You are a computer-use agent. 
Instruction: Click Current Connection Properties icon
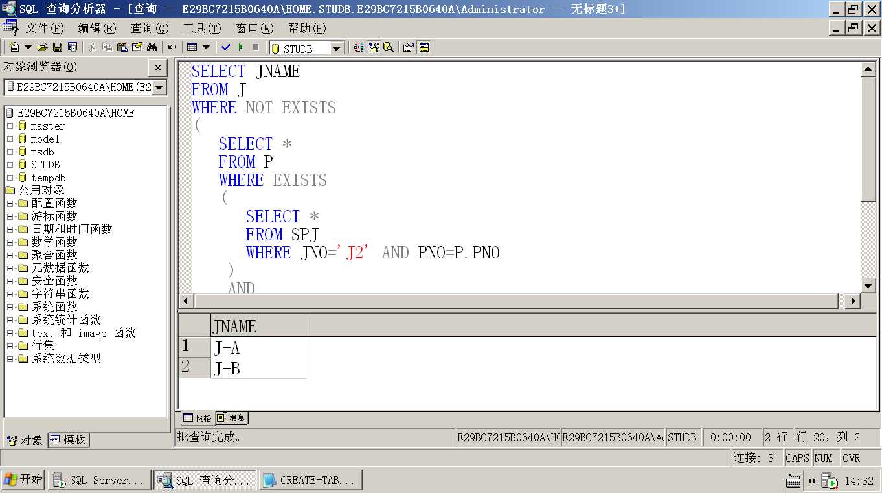tap(409, 47)
